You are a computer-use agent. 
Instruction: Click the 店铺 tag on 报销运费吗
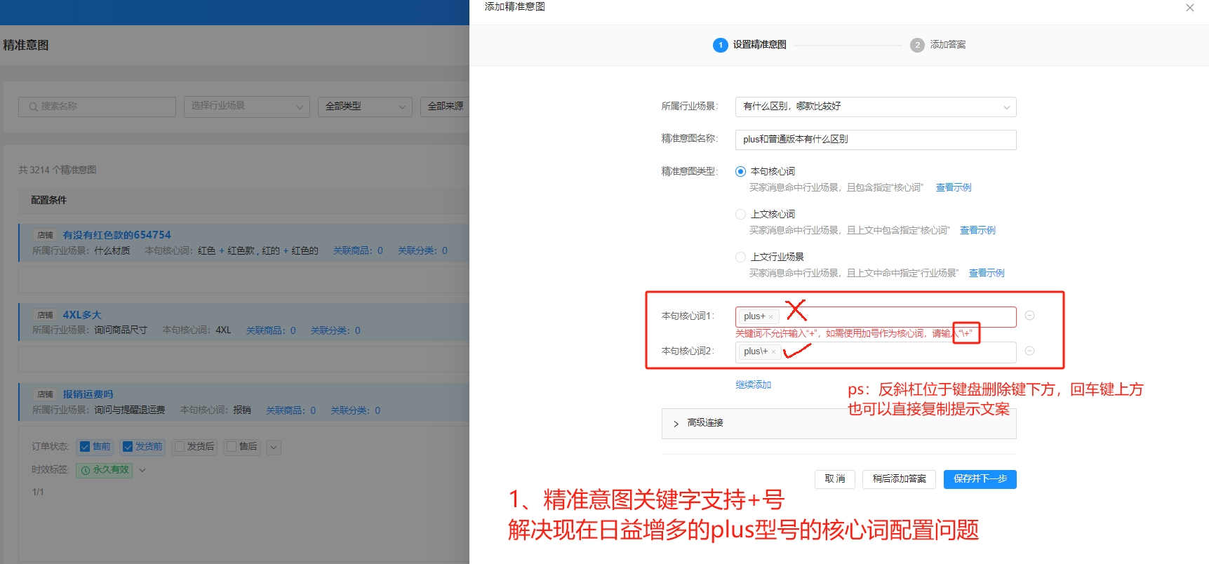tap(46, 394)
